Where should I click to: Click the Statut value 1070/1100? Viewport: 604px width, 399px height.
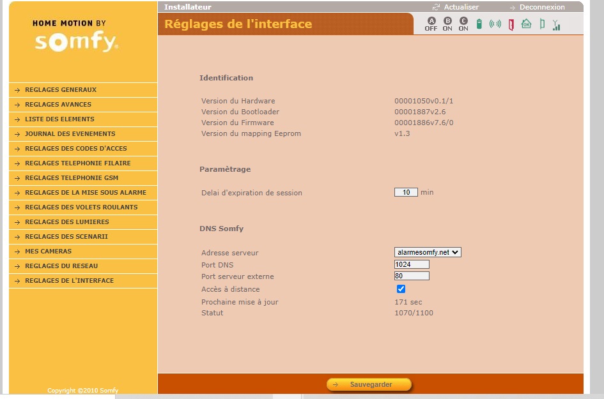coord(414,313)
